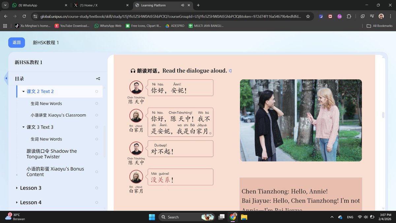Viewport: 396px width, 223px height.
Task: Open the Extensions puzzle menu
Action: pyautogui.click(x=349, y=16)
